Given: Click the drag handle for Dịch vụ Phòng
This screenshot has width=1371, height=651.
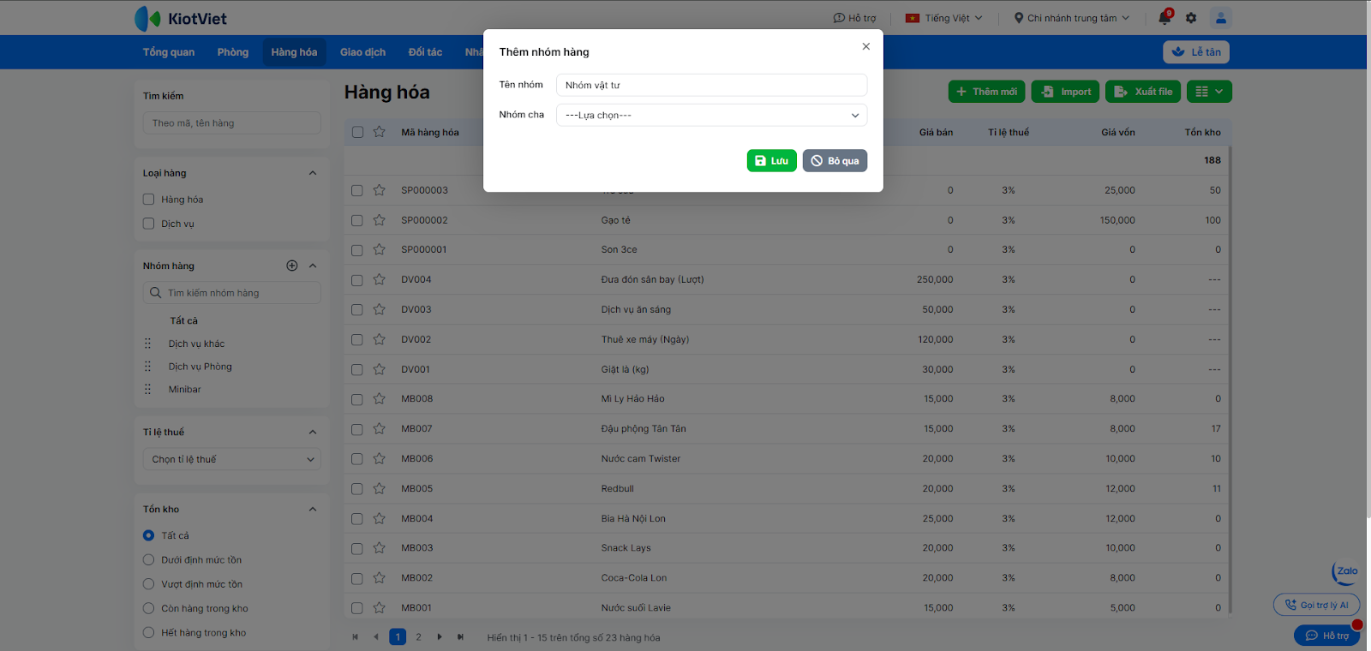Looking at the screenshot, I should pos(147,367).
